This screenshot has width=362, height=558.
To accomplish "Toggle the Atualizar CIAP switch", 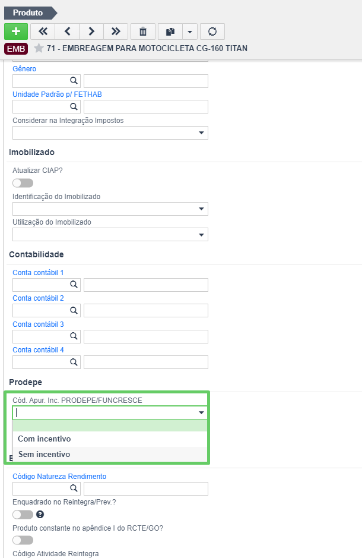I will tap(23, 183).
